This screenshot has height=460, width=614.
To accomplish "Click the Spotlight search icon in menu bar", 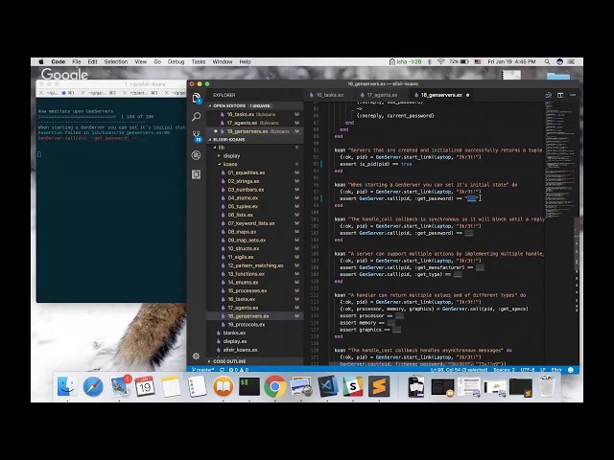I will click(547, 61).
